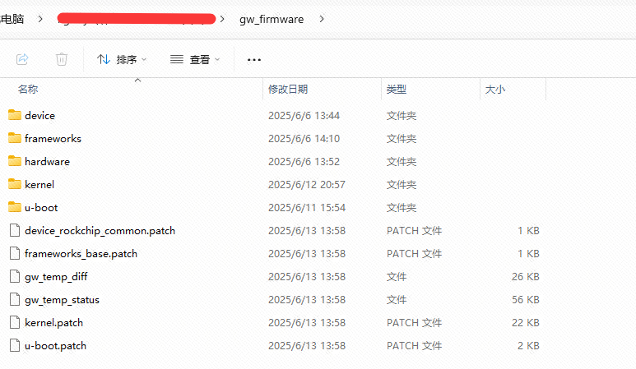Select frameworks folder name

(53, 139)
